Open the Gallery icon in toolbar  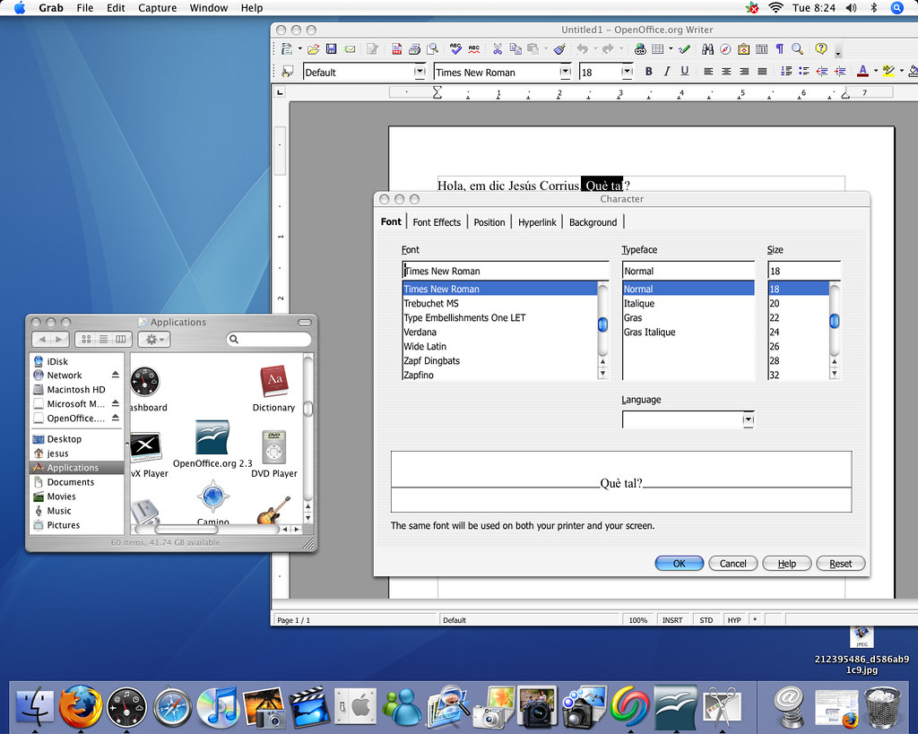(743, 49)
